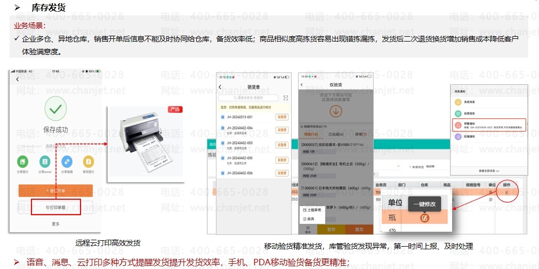Tap the barcode scan icon beside search
The width and height of the screenshot is (539, 269).
point(286,98)
